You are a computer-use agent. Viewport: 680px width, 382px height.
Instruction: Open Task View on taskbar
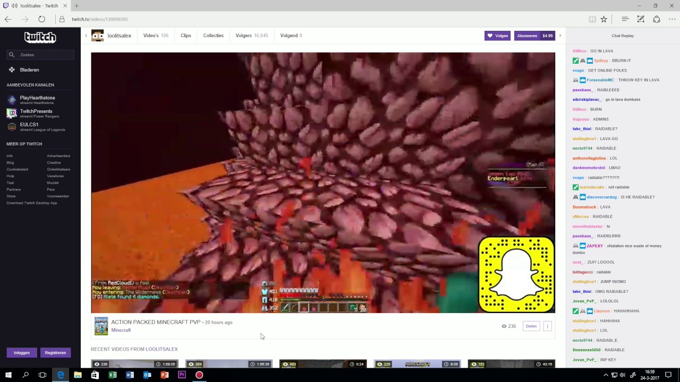pyautogui.click(x=42, y=375)
